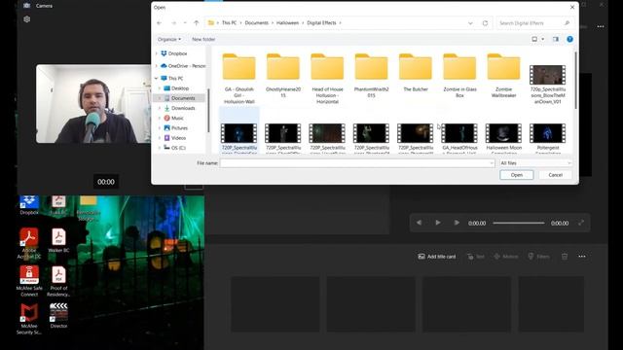This screenshot has height=350, width=623.
Task: Change the view layout icon
Action: 534,39
